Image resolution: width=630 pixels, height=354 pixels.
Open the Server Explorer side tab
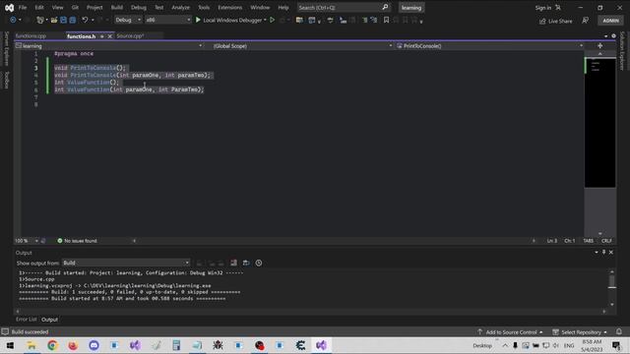click(x=7, y=48)
